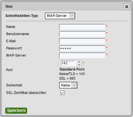
Task: Focus the Name input field
Action: 82,27
